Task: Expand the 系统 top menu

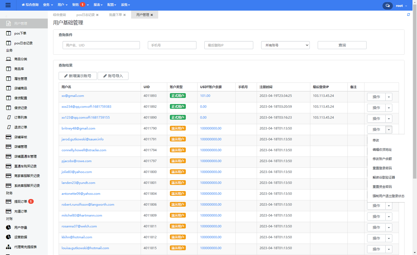Action: 125,5
